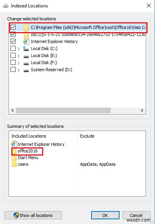Click the Cancel button
The image size is (155, 224).
coord(136,215)
